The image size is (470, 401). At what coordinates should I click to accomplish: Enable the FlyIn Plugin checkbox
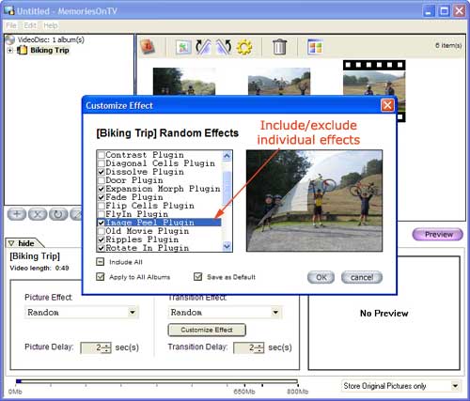102,214
